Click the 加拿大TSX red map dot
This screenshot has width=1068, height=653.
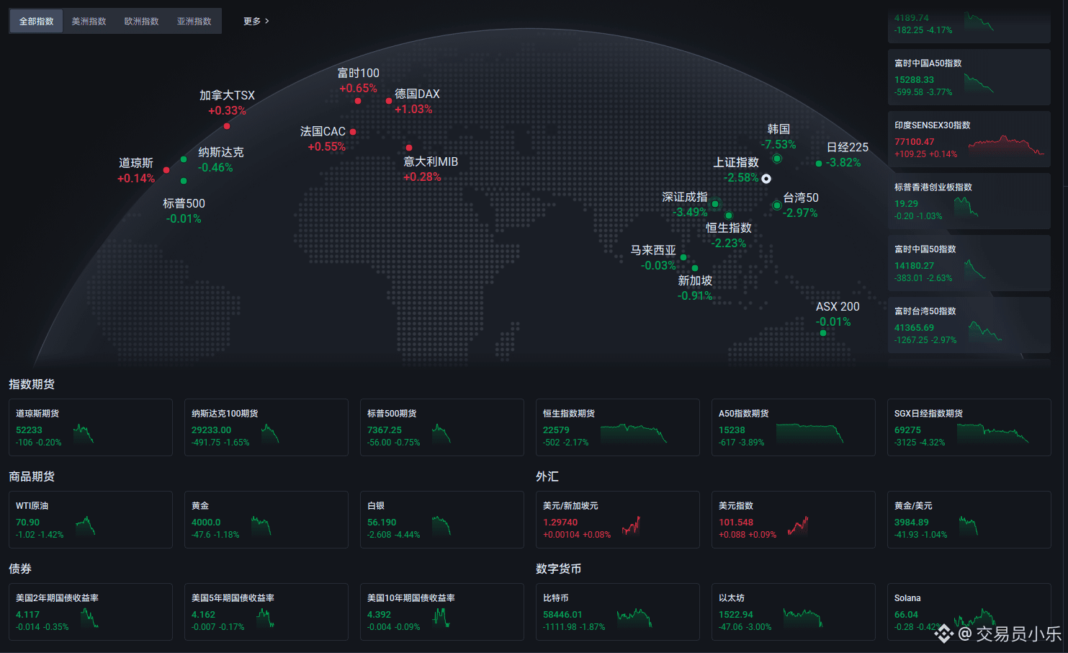click(x=227, y=126)
